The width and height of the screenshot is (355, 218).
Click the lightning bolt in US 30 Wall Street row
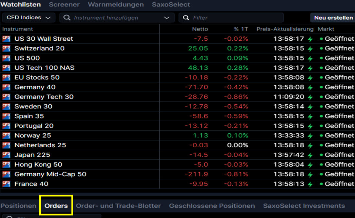[310, 39]
